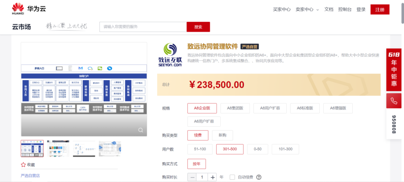Select the A6用户扩容 specification
The height and width of the screenshot is (182, 404).
(204, 122)
